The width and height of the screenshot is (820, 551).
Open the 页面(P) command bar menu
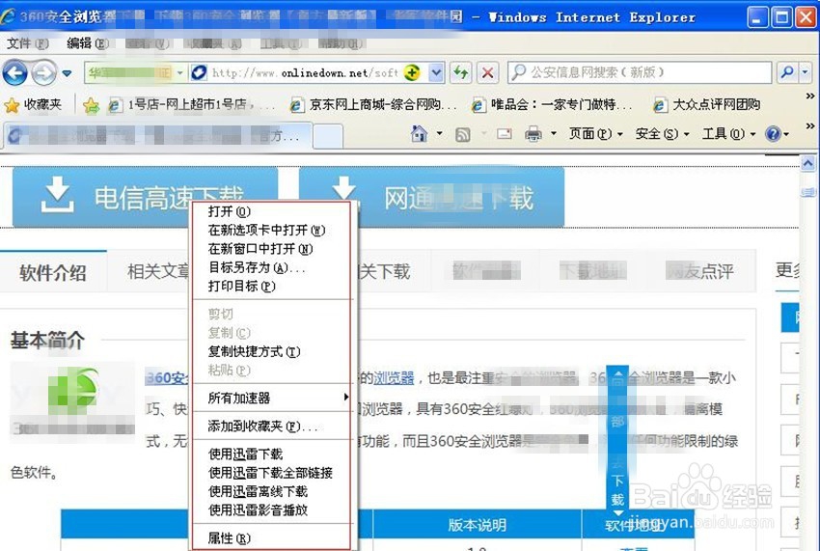pyautogui.click(x=595, y=134)
